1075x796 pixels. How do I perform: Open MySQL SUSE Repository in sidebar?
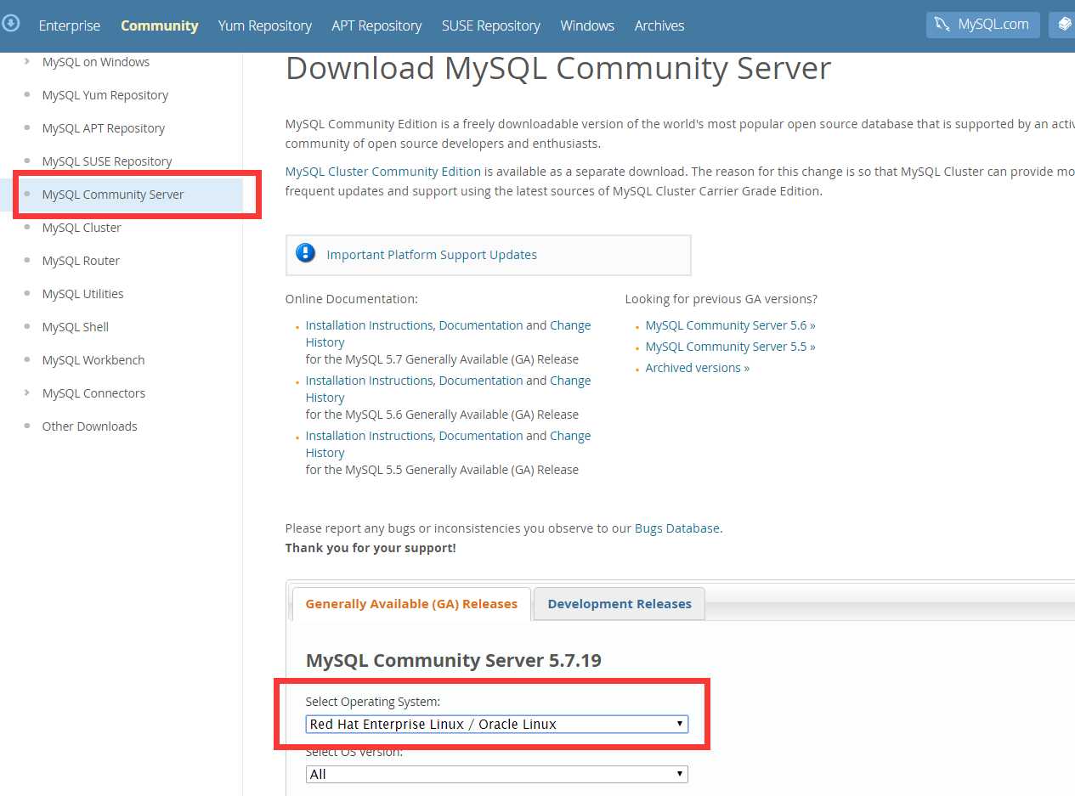click(107, 161)
